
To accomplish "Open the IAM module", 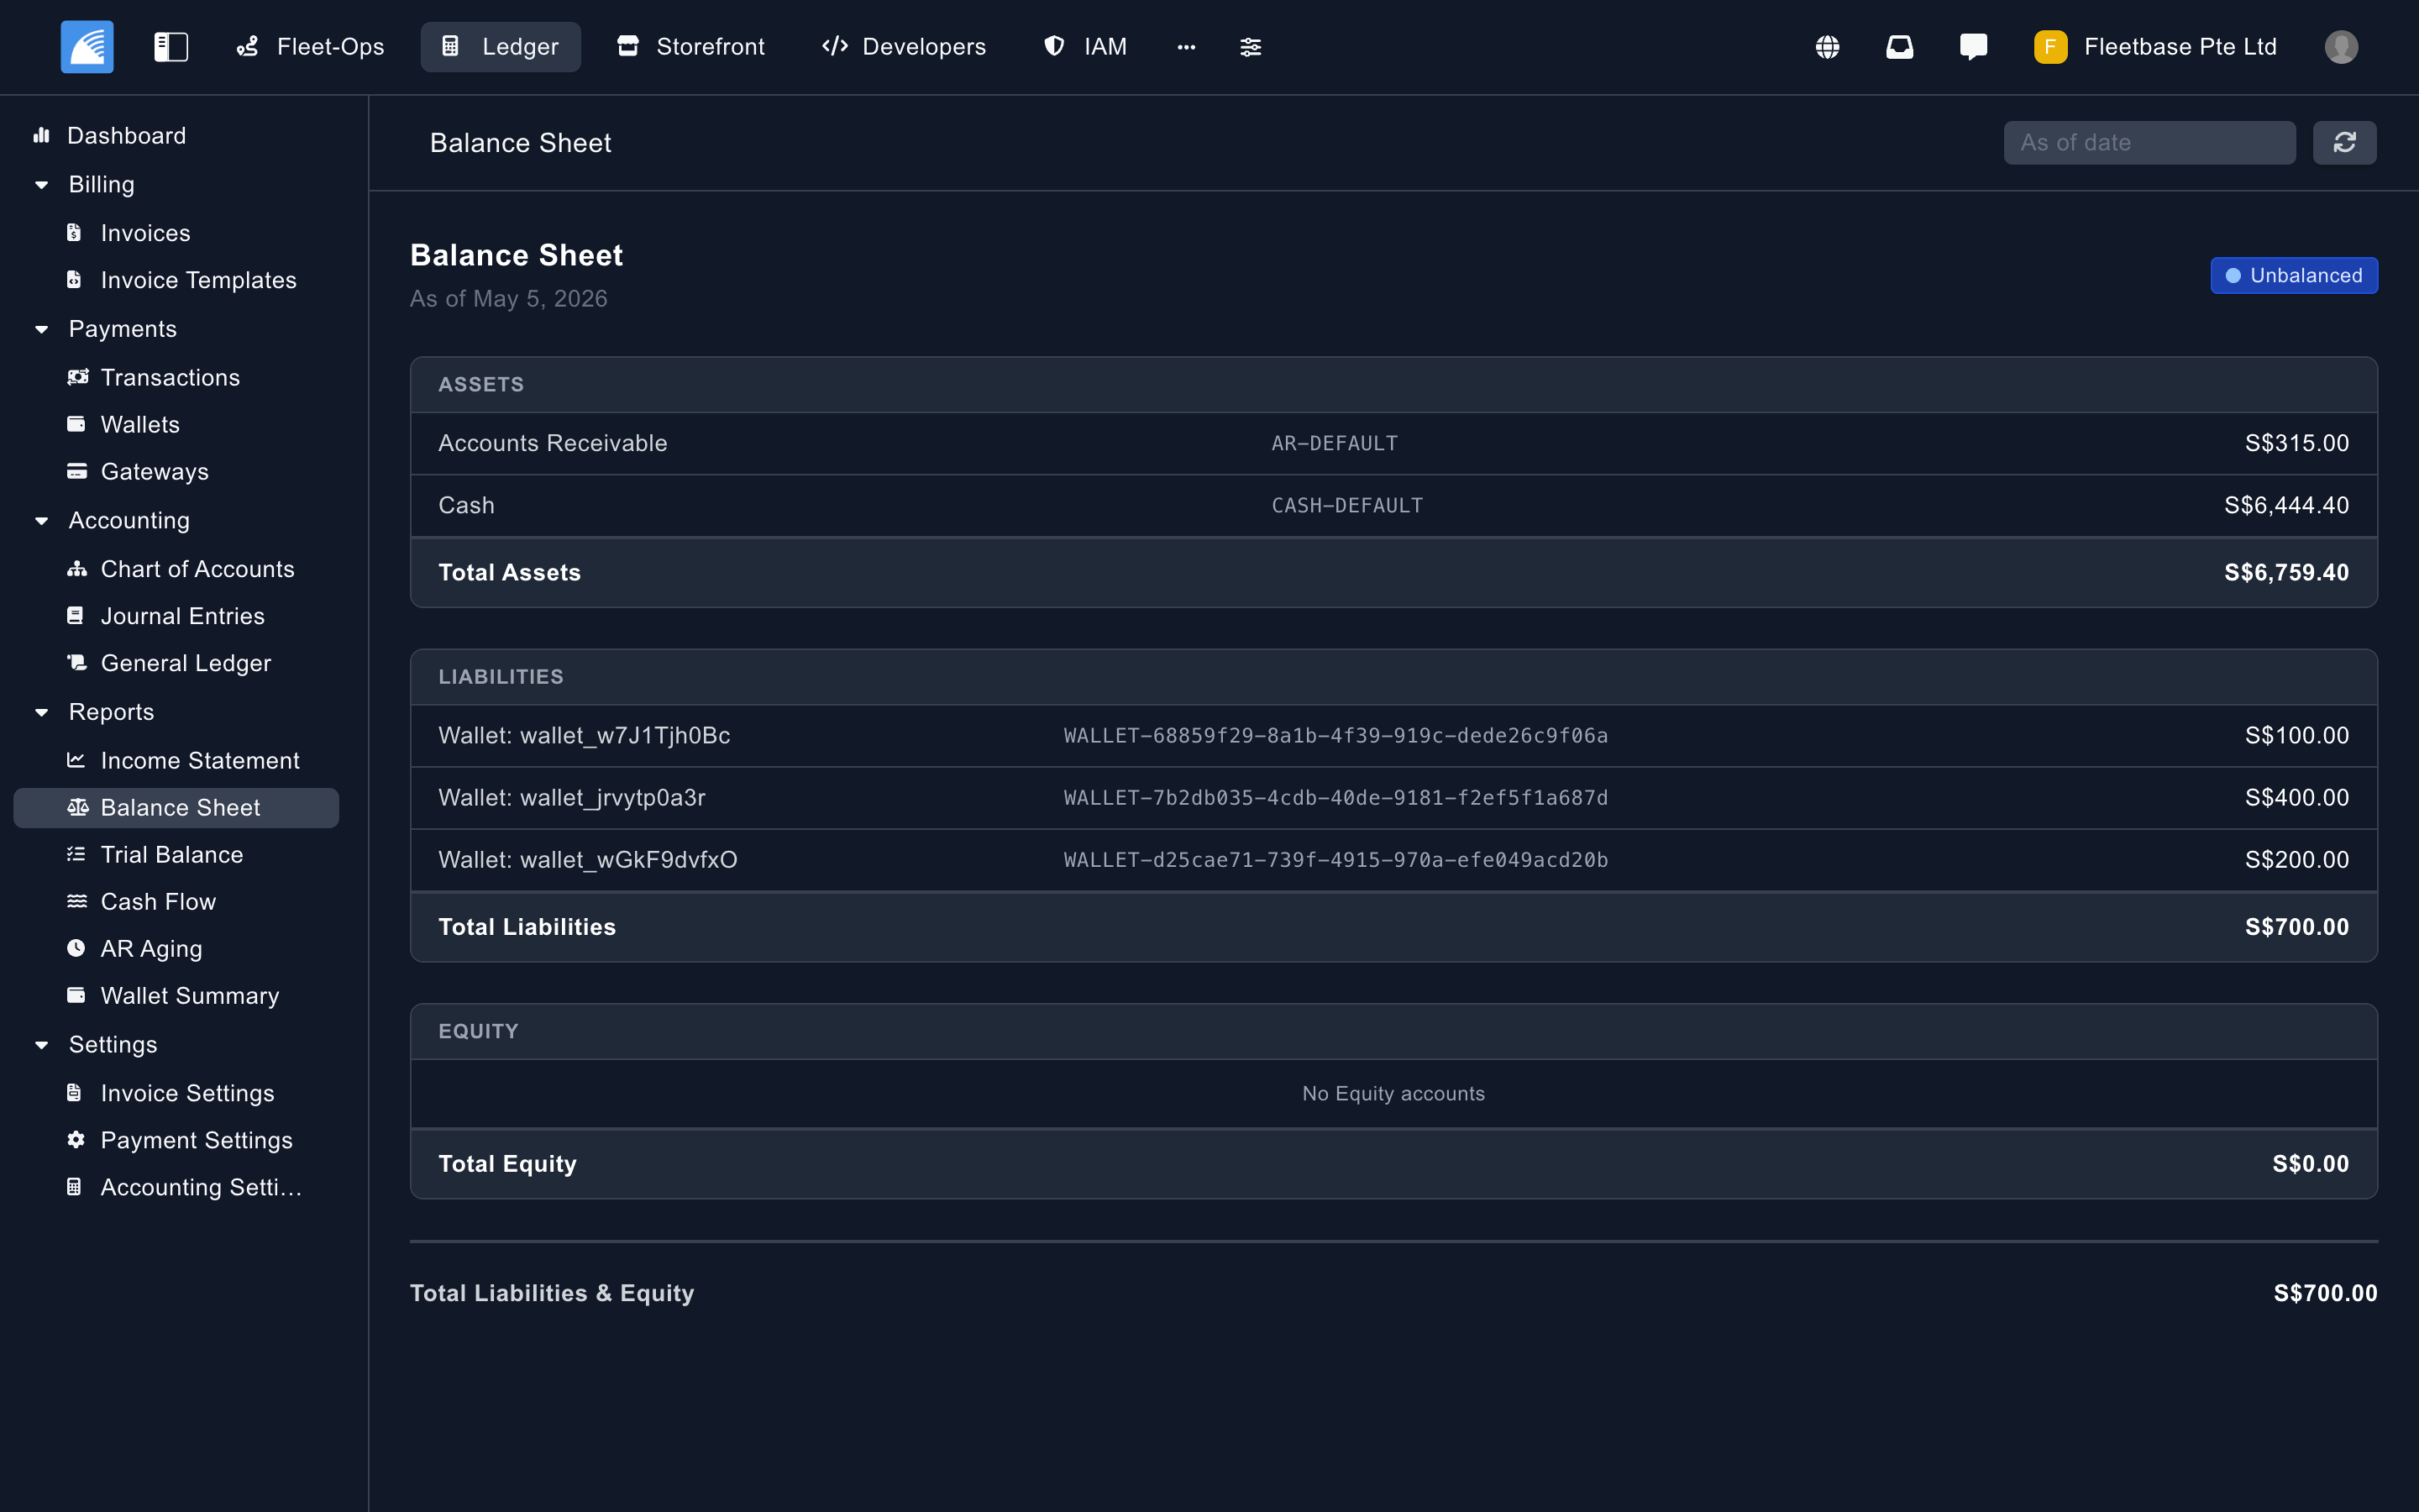I will 1084,47.
